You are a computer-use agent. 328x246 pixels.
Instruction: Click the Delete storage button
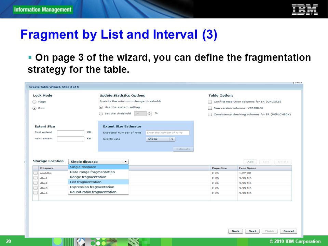point(283,162)
